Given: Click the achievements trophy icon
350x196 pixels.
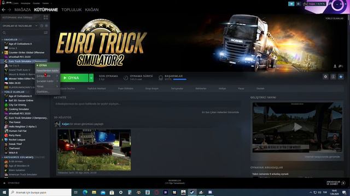Looking at the screenshot, I should (x=160, y=77).
